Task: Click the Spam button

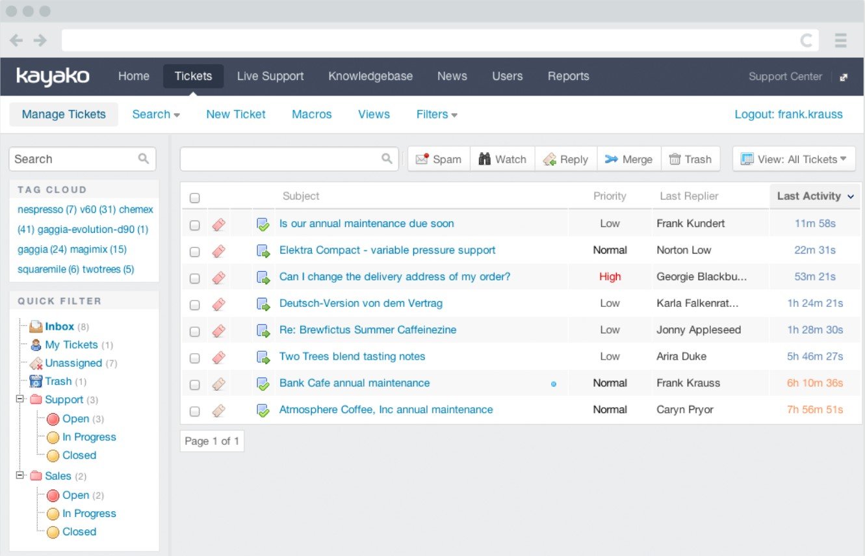Action: pos(439,159)
